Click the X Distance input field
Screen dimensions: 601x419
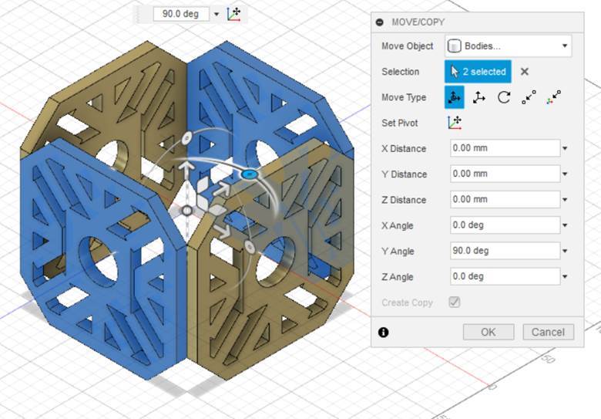point(505,148)
